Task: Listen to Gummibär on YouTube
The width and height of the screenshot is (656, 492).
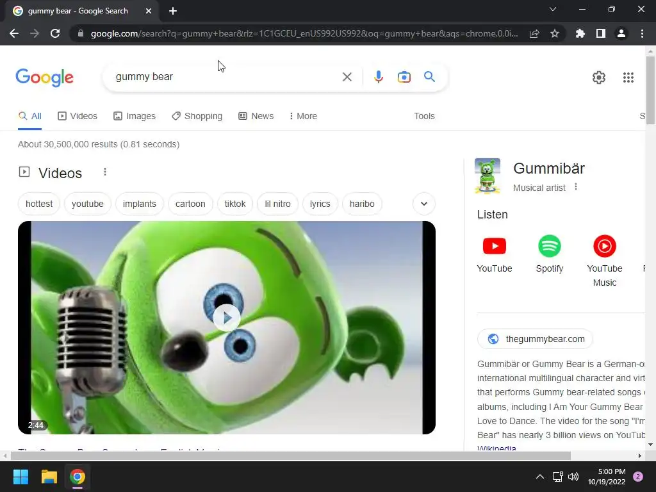Action: coord(495,254)
